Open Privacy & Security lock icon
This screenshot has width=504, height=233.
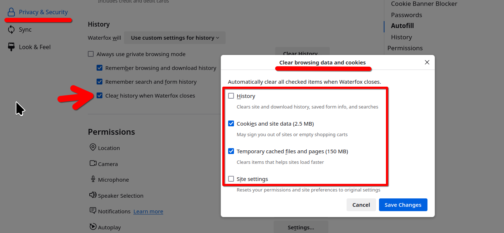(x=11, y=12)
